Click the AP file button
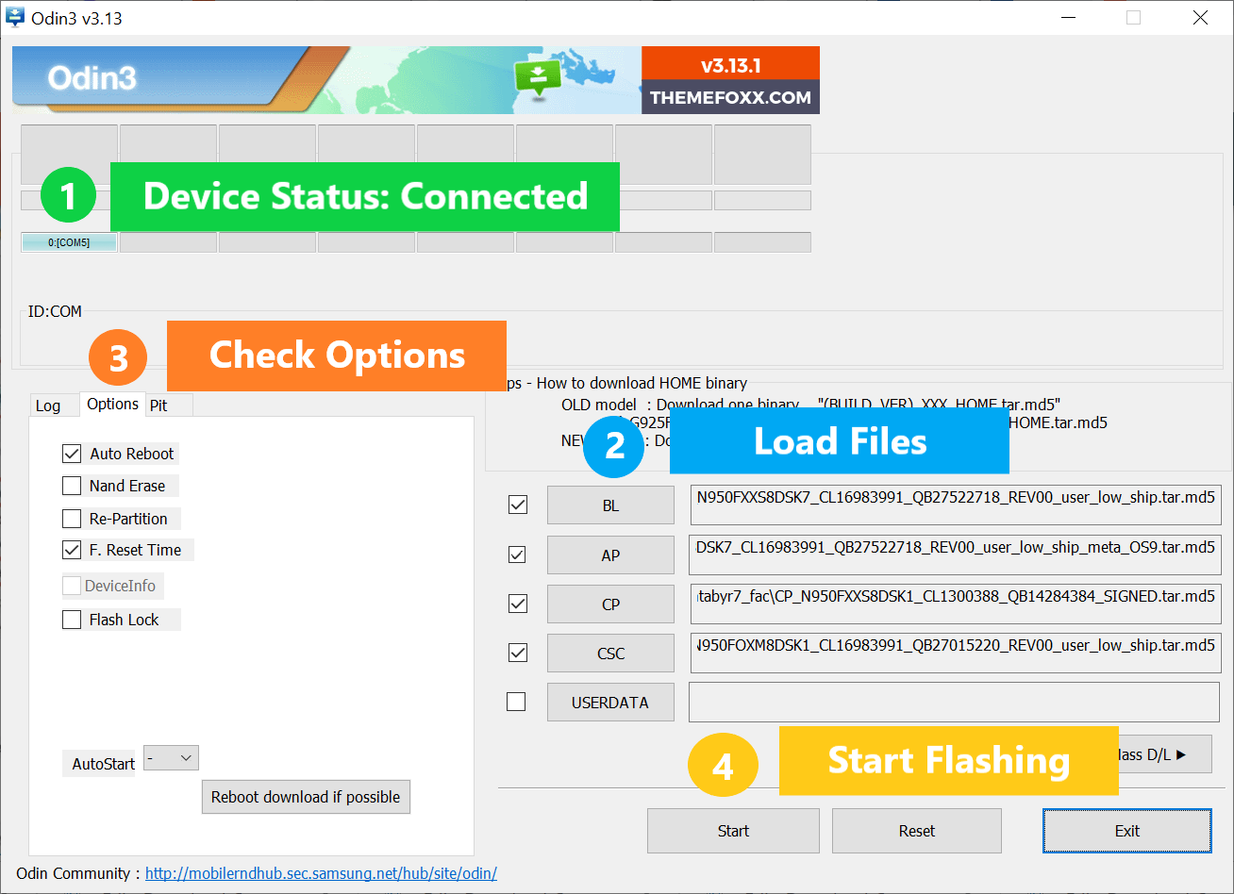The image size is (1234, 894). click(610, 555)
